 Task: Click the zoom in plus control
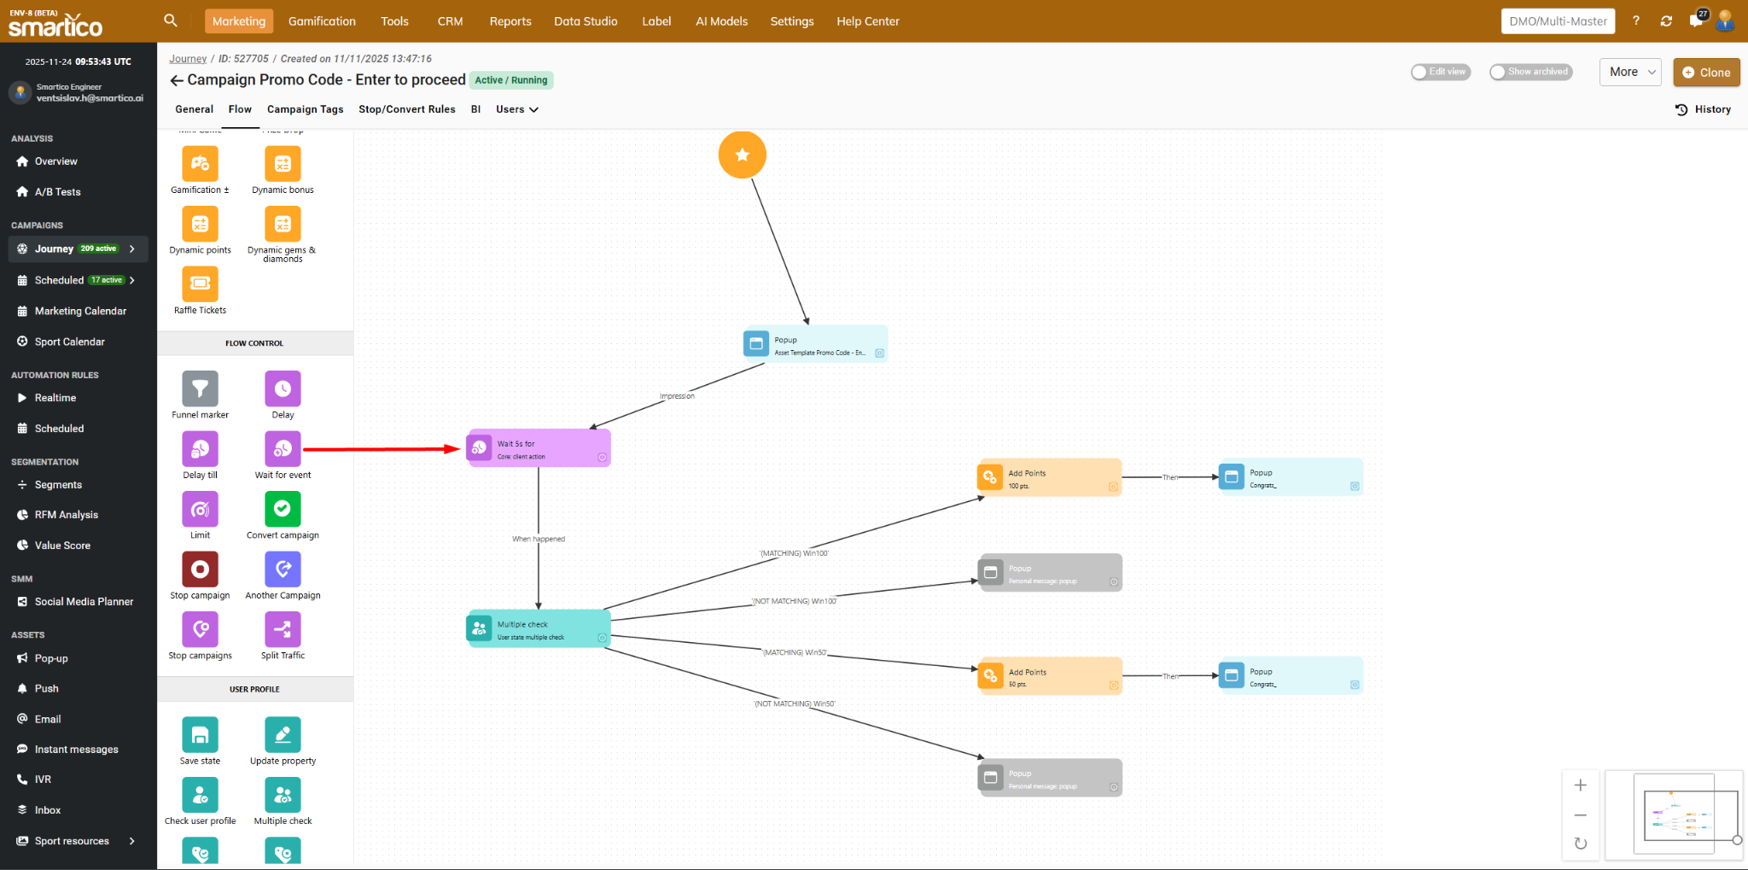point(1580,785)
